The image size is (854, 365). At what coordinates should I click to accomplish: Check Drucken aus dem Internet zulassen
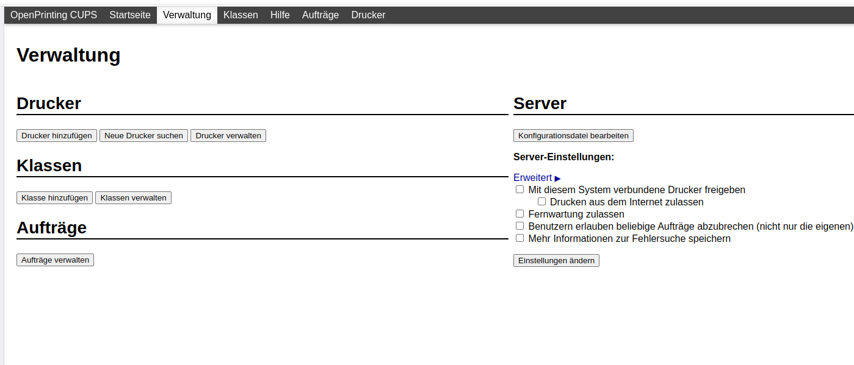pyautogui.click(x=541, y=202)
